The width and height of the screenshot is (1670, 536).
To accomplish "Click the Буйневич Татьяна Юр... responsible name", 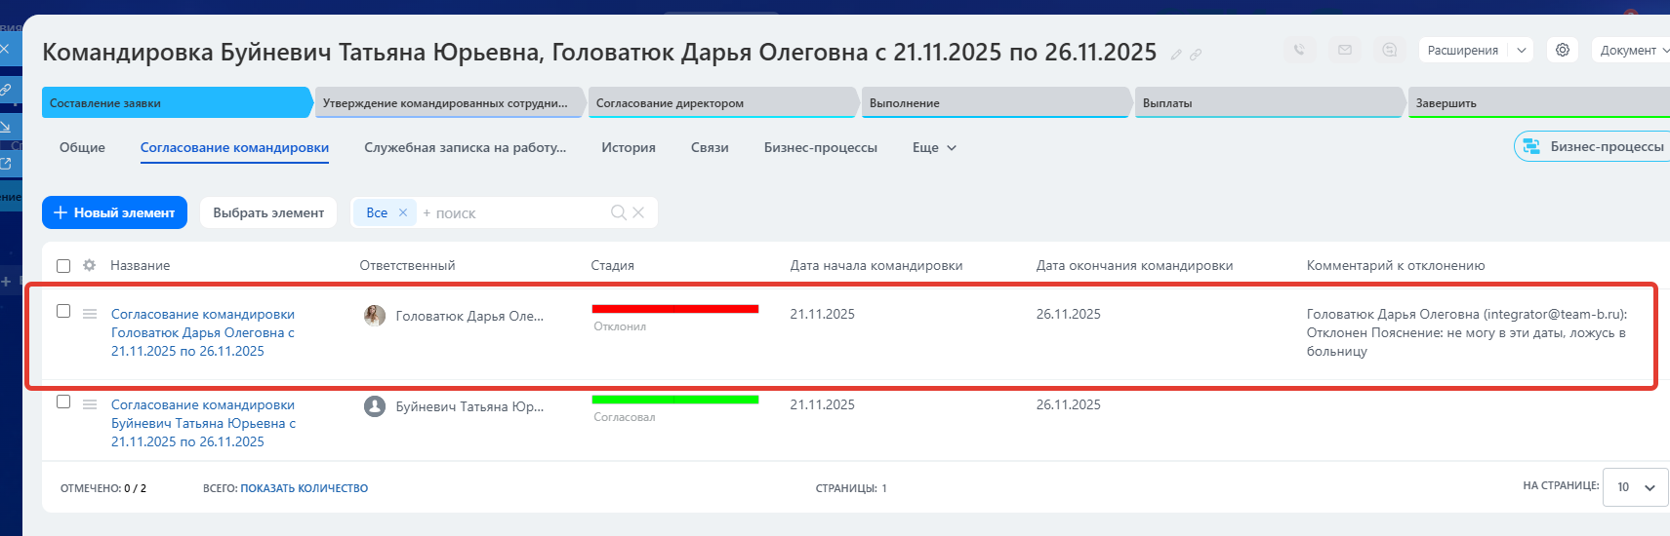I will pyautogui.click(x=469, y=406).
